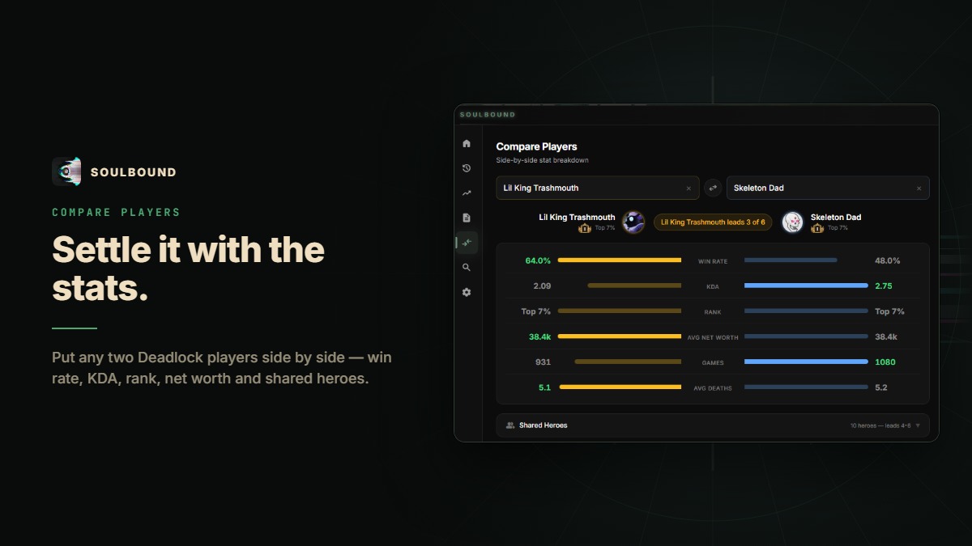This screenshot has height=546, width=972.
Task: Clear the Lil King Trashmouth search field
Action: pyautogui.click(x=688, y=188)
